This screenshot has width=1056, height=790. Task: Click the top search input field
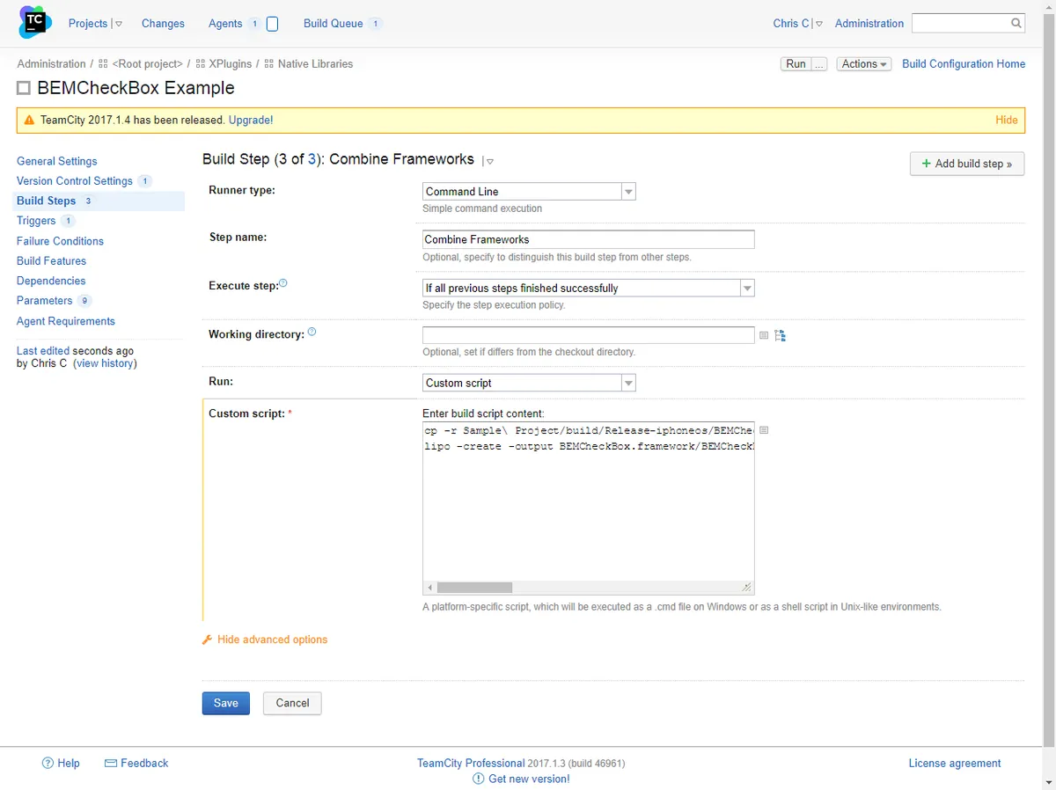pos(960,24)
